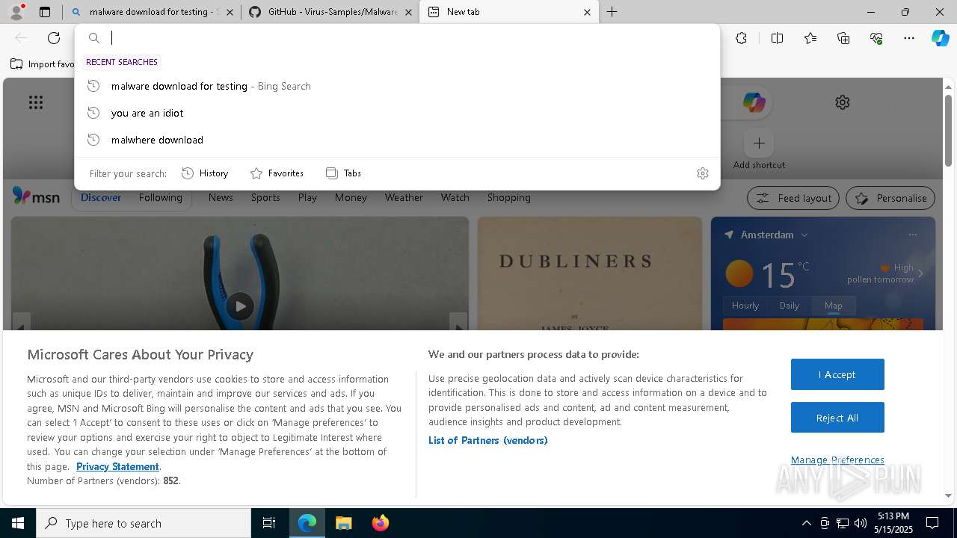The image size is (957, 538).
Task: Open the notifications action center
Action: coord(932,523)
